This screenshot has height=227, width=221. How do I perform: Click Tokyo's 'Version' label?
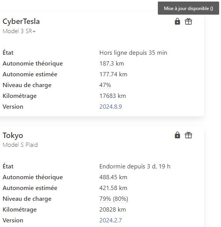click(x=13, y=220)
